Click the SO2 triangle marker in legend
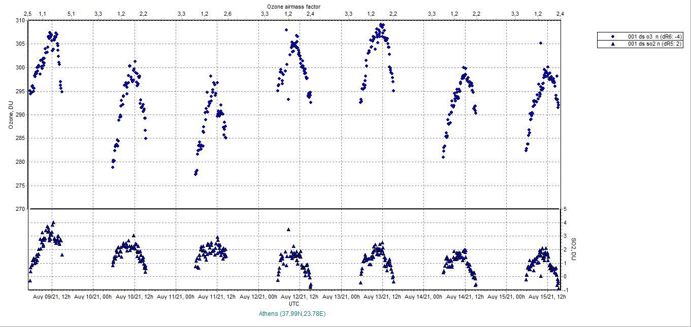This screenshot has width=691, height=327. tap(613, 44)
